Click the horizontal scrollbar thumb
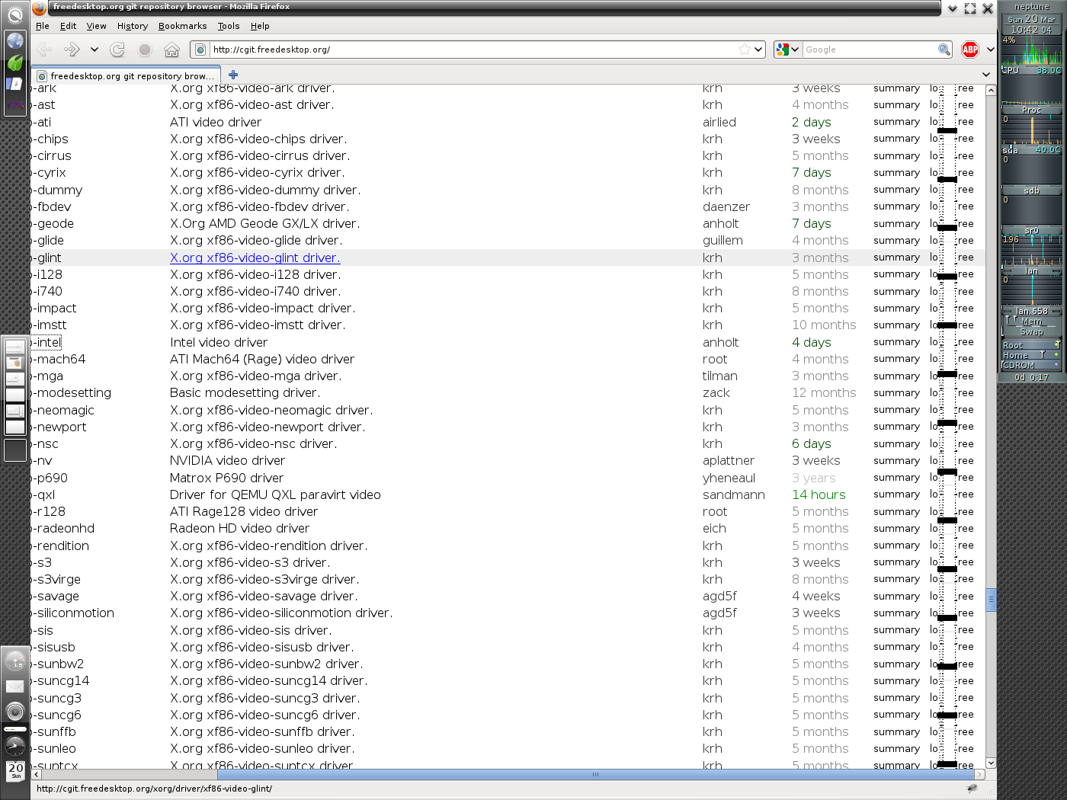Viewport: 1067px width, 800px height. coord(596,775)
